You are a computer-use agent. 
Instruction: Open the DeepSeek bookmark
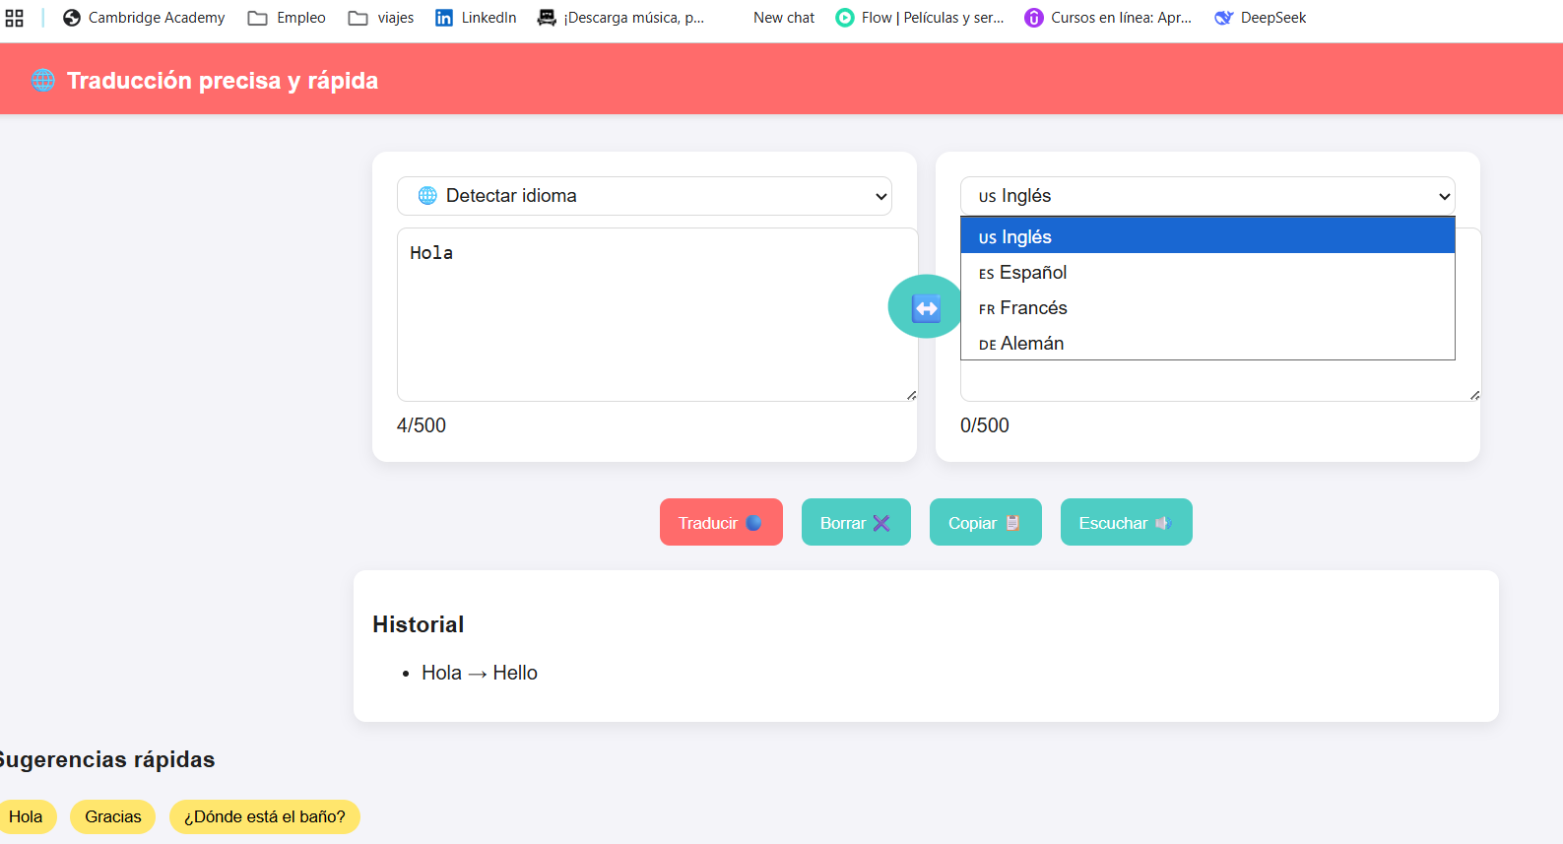pos(1260,18)
